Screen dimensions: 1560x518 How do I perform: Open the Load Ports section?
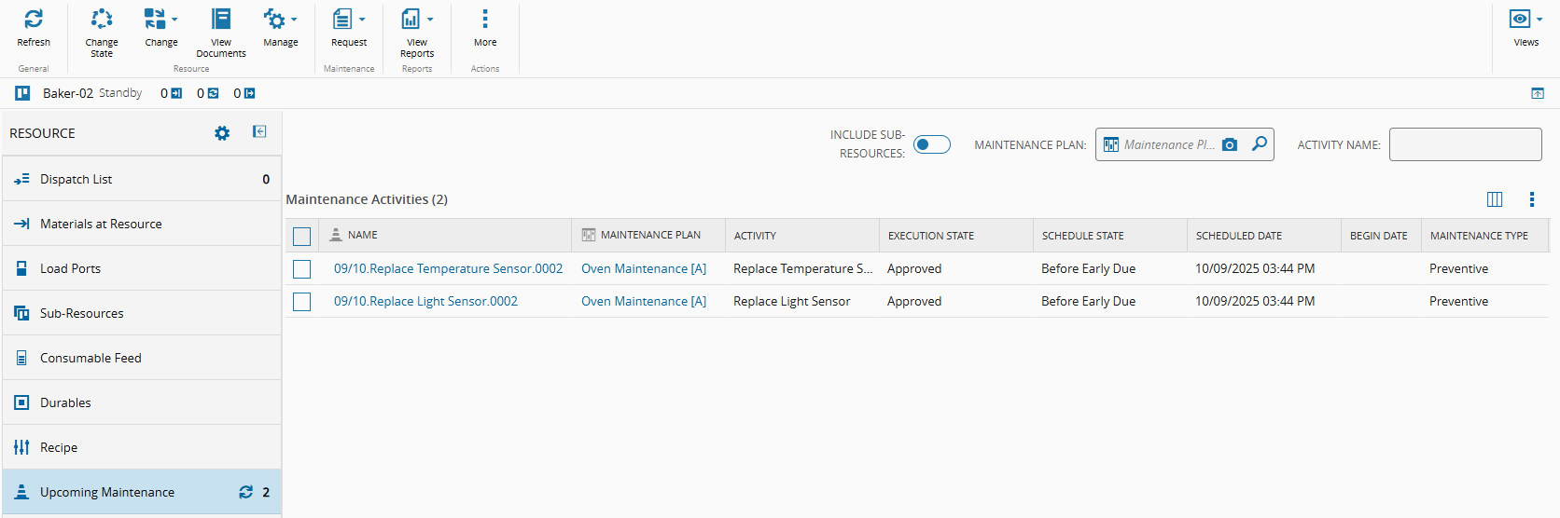[x=142, y=268]
